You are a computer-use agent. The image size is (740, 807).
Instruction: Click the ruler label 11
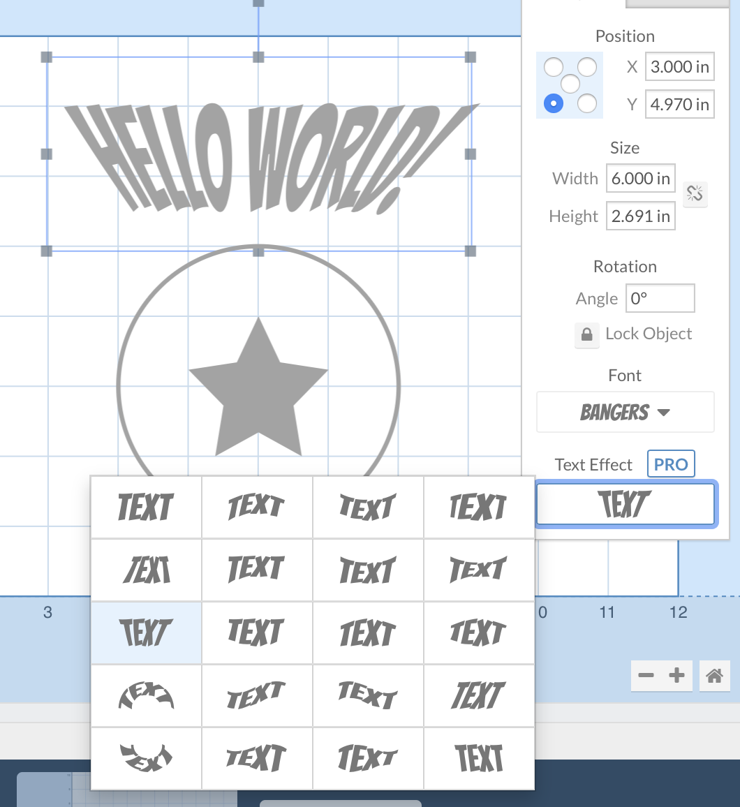point(607,612)
